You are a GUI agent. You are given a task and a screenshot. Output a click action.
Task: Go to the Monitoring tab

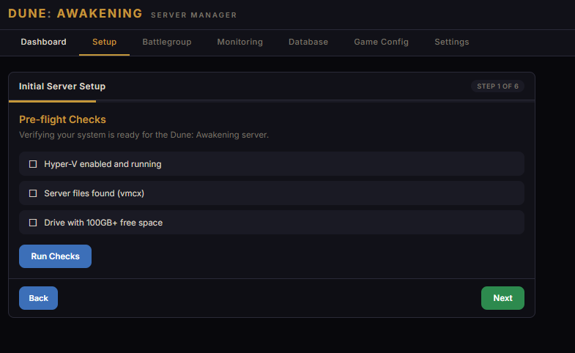pos(240,42)
